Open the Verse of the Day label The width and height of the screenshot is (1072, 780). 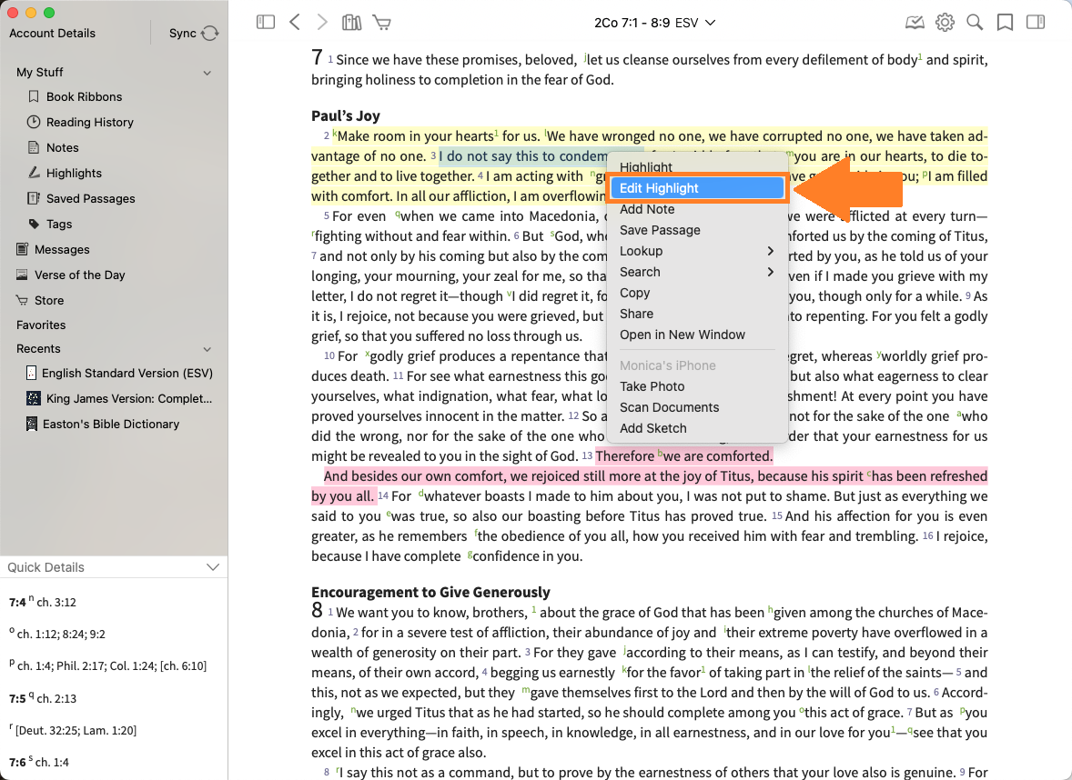[79, 275]
